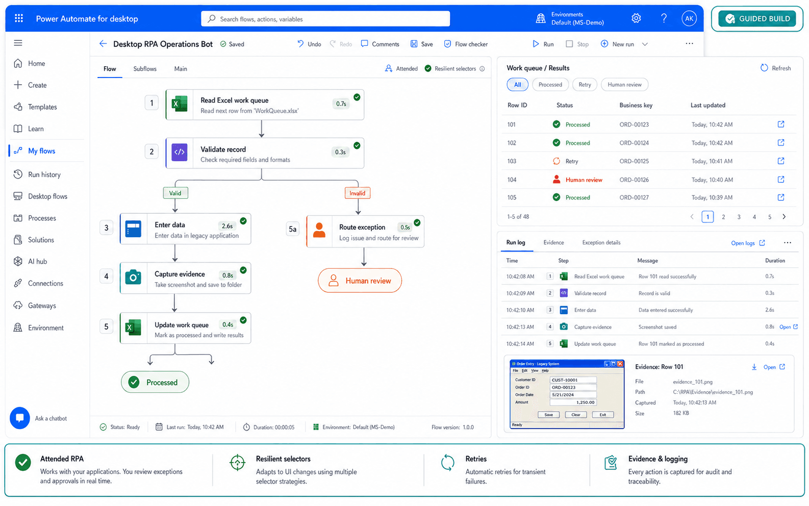The width and height of the screenshot is (809, 506).
Task: Refresh the work queue results
Action: tap(775, 68)
